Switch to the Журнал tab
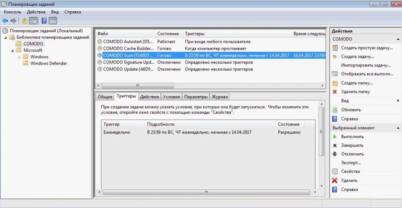Image resolution: width=402 pixels, height=208 pixels. click(x=219, y=97)
